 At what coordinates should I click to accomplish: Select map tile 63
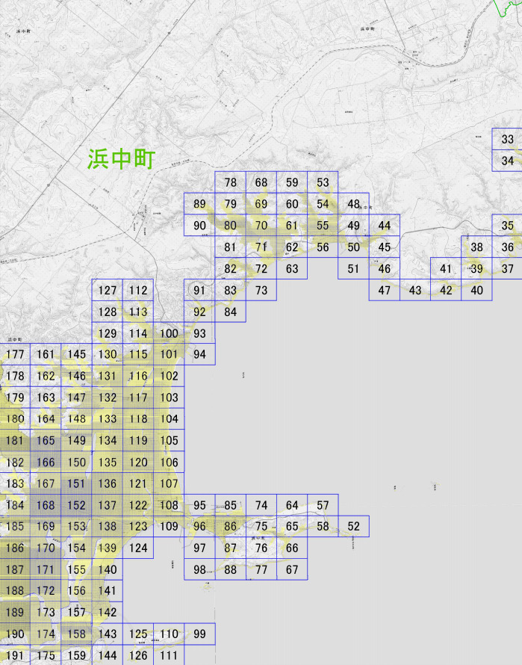[x=292, y=268]
